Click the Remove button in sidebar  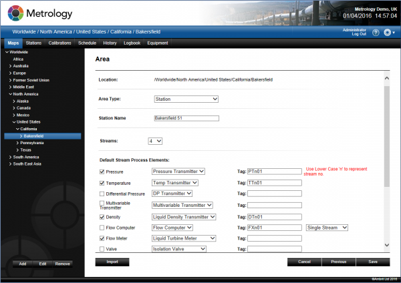click(63, 264)
